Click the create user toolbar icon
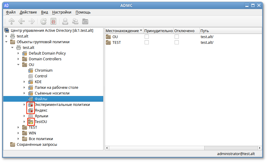The width and height of the screenshot is (267, 162). click(x=65, y=21)
